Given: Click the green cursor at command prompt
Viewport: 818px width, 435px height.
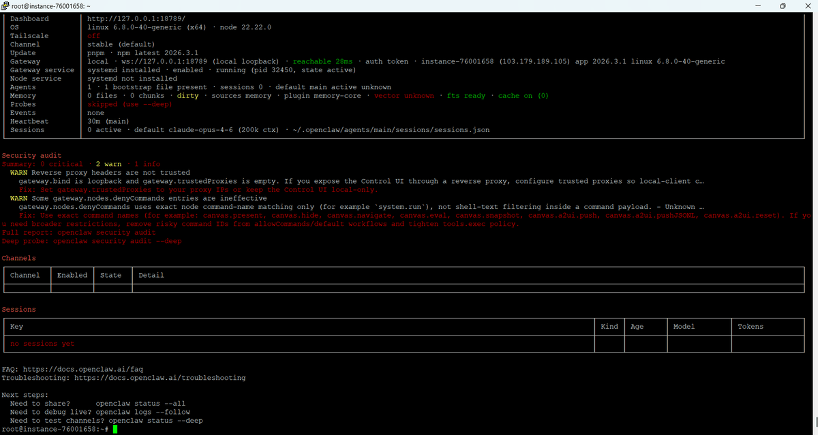Looking at the screenshot, I should [116, 430].
